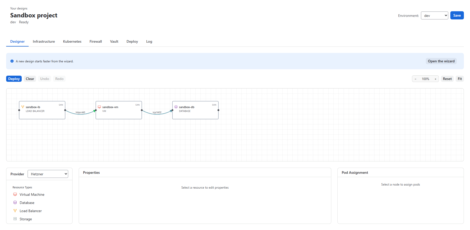Click the output port of sandbox-db node
The width and height of the screenshot is (470, 230).
(218, 110)
